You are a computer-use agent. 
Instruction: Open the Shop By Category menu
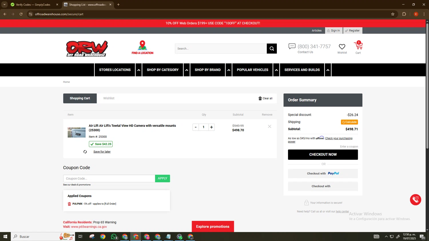[x=163, y=70]
